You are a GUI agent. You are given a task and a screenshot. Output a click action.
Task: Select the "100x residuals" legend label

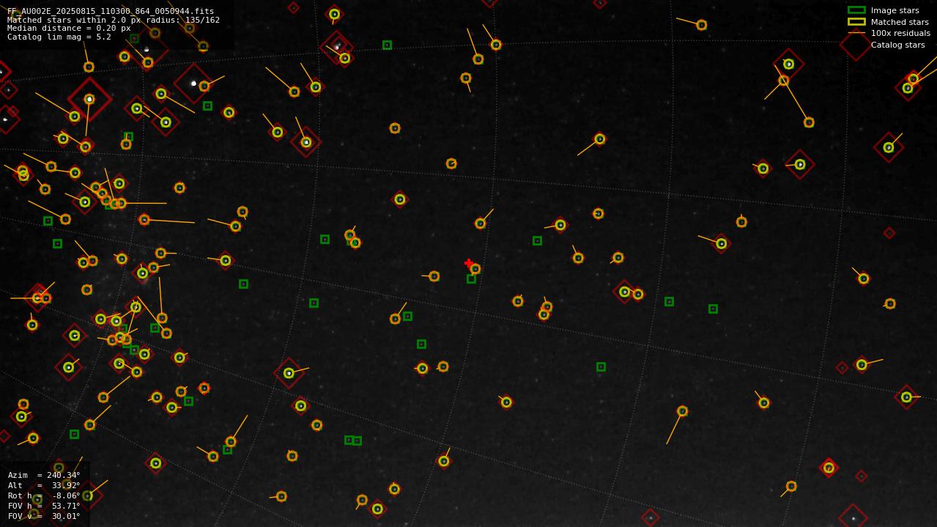(900, 33)
